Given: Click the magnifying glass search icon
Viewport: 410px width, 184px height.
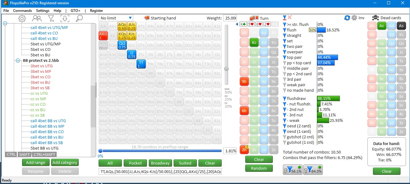Looking at the screenshot, I should click(x=79, y=19).
